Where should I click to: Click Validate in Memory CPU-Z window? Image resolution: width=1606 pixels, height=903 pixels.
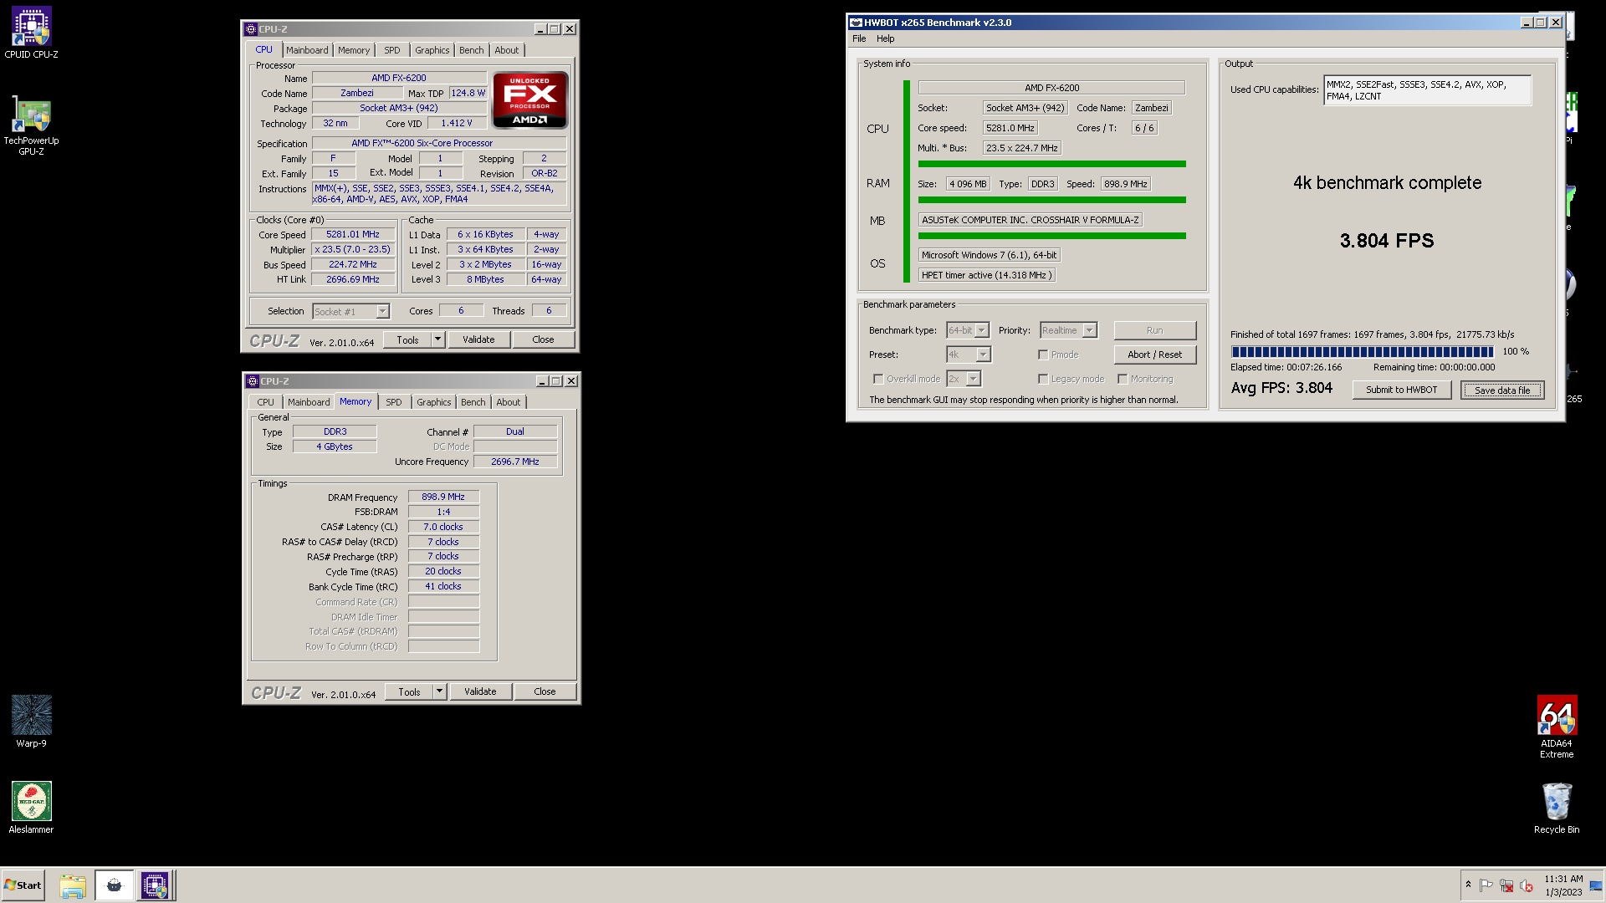(x=480, y=691)
